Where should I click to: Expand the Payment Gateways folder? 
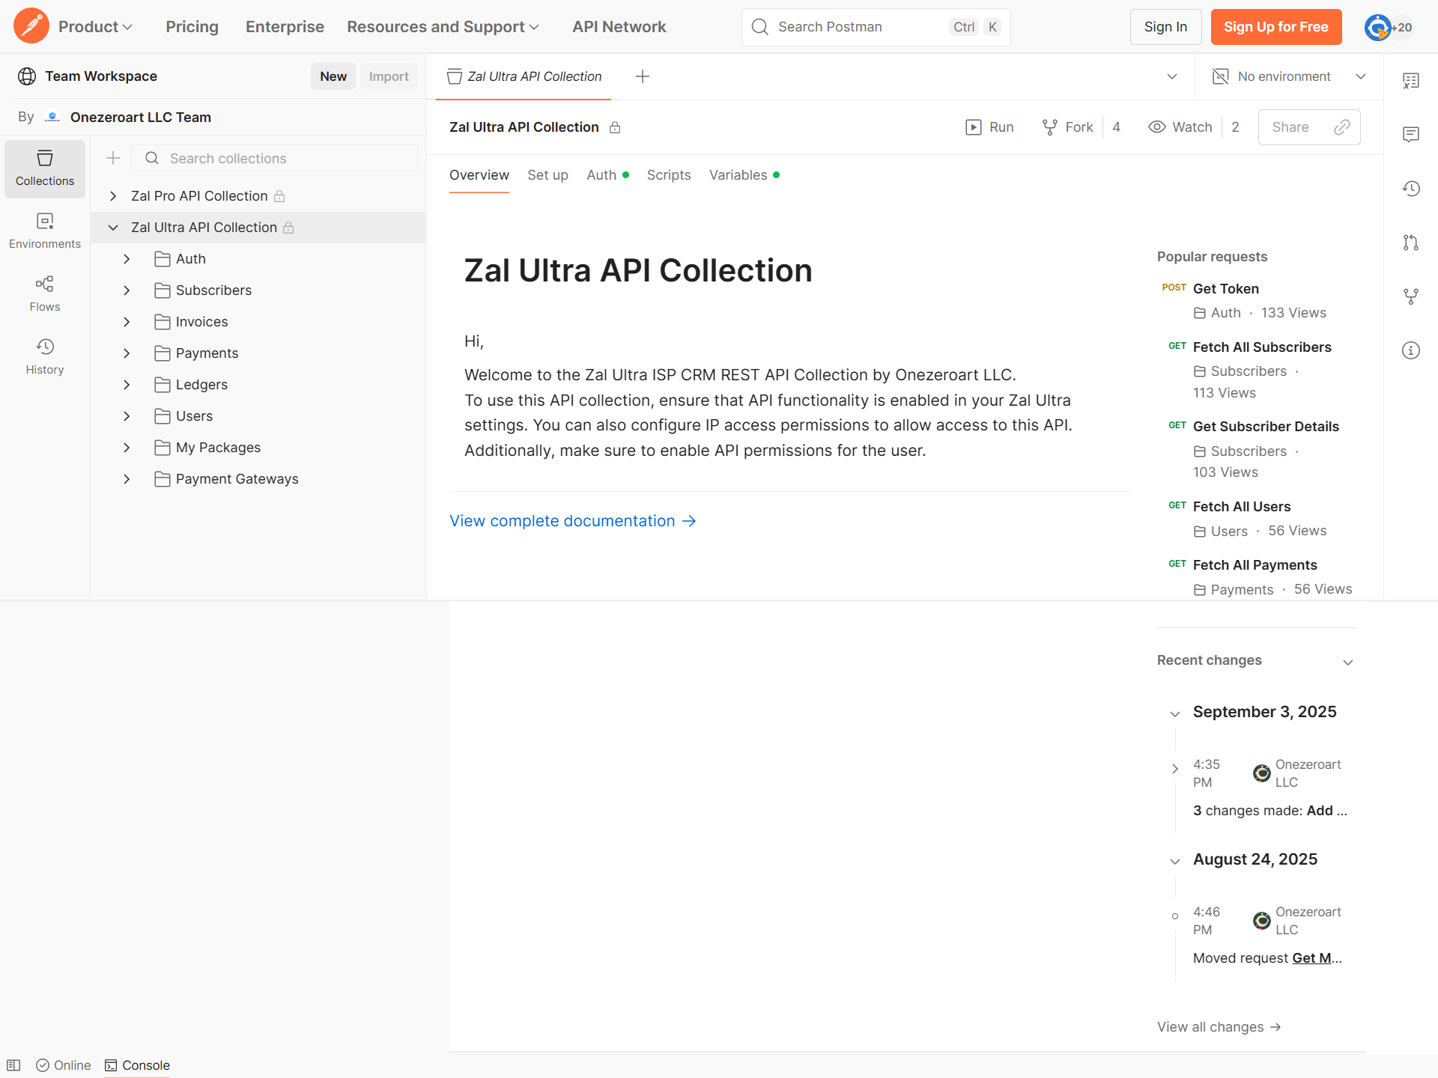coord(127,479)
